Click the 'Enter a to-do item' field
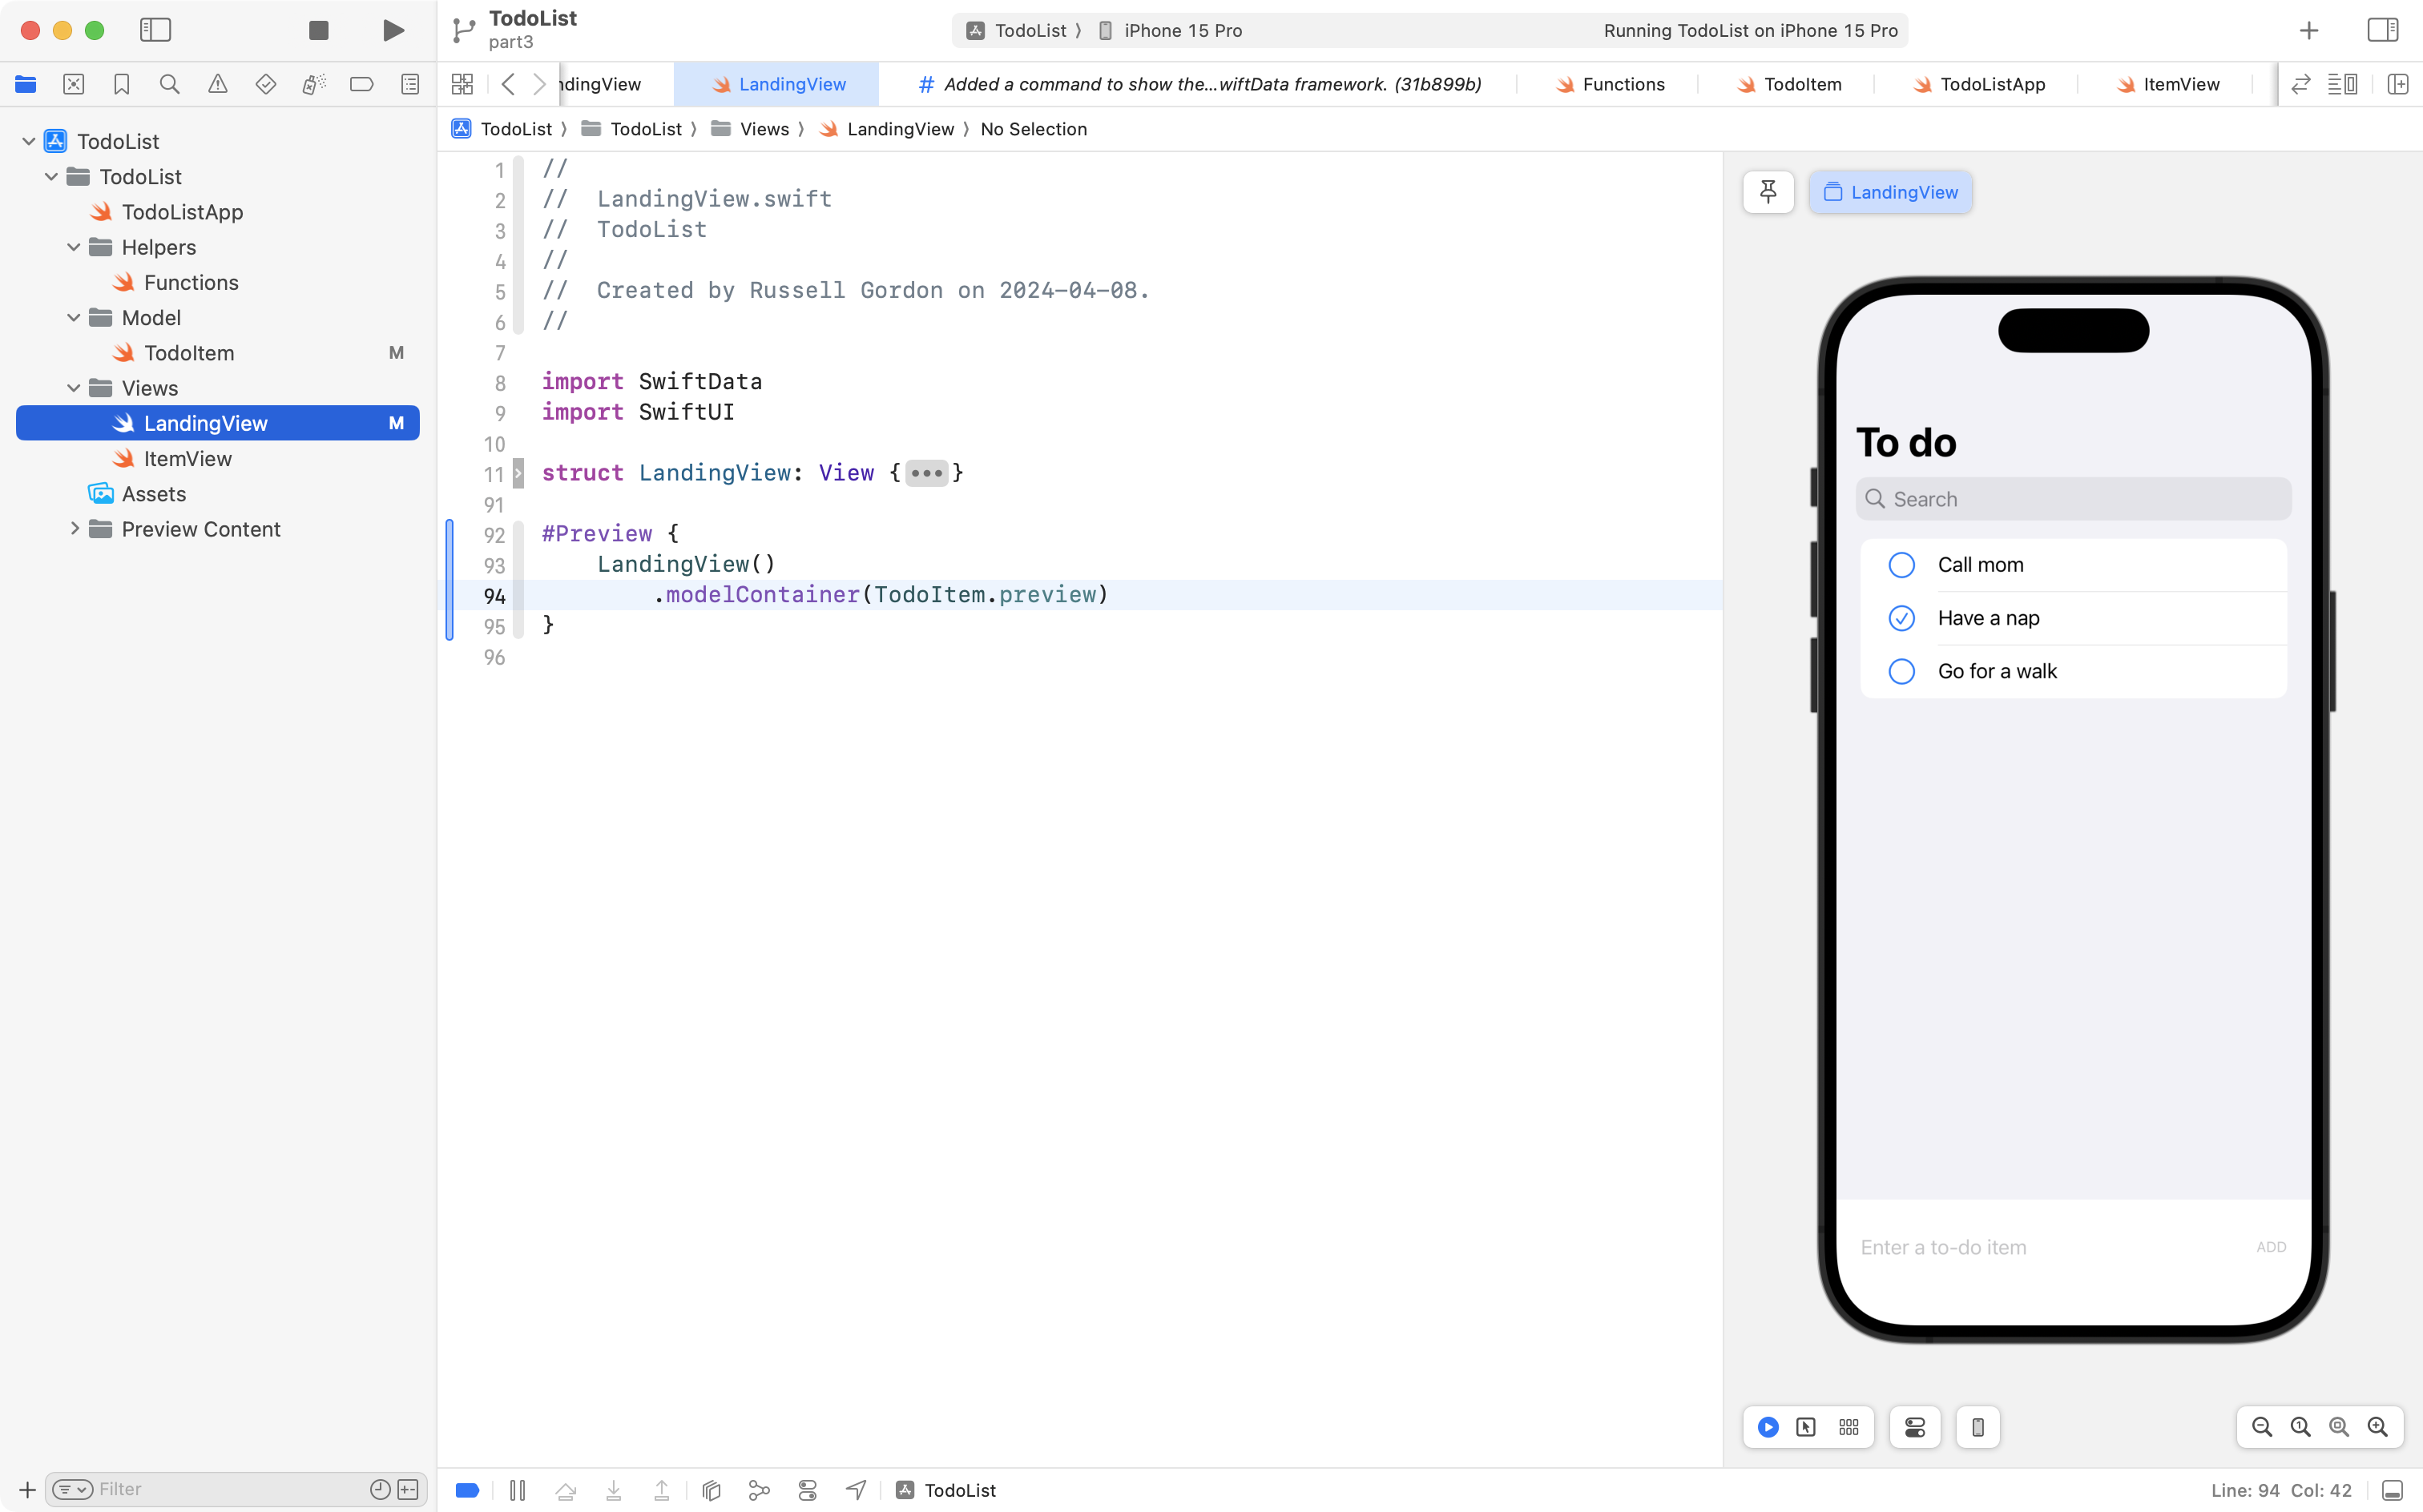Image resolution: width=2423 pixels, height=1512 pixels. (1944, 1247)
